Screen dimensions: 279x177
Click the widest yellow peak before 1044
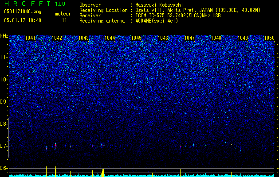coord(103,173)
